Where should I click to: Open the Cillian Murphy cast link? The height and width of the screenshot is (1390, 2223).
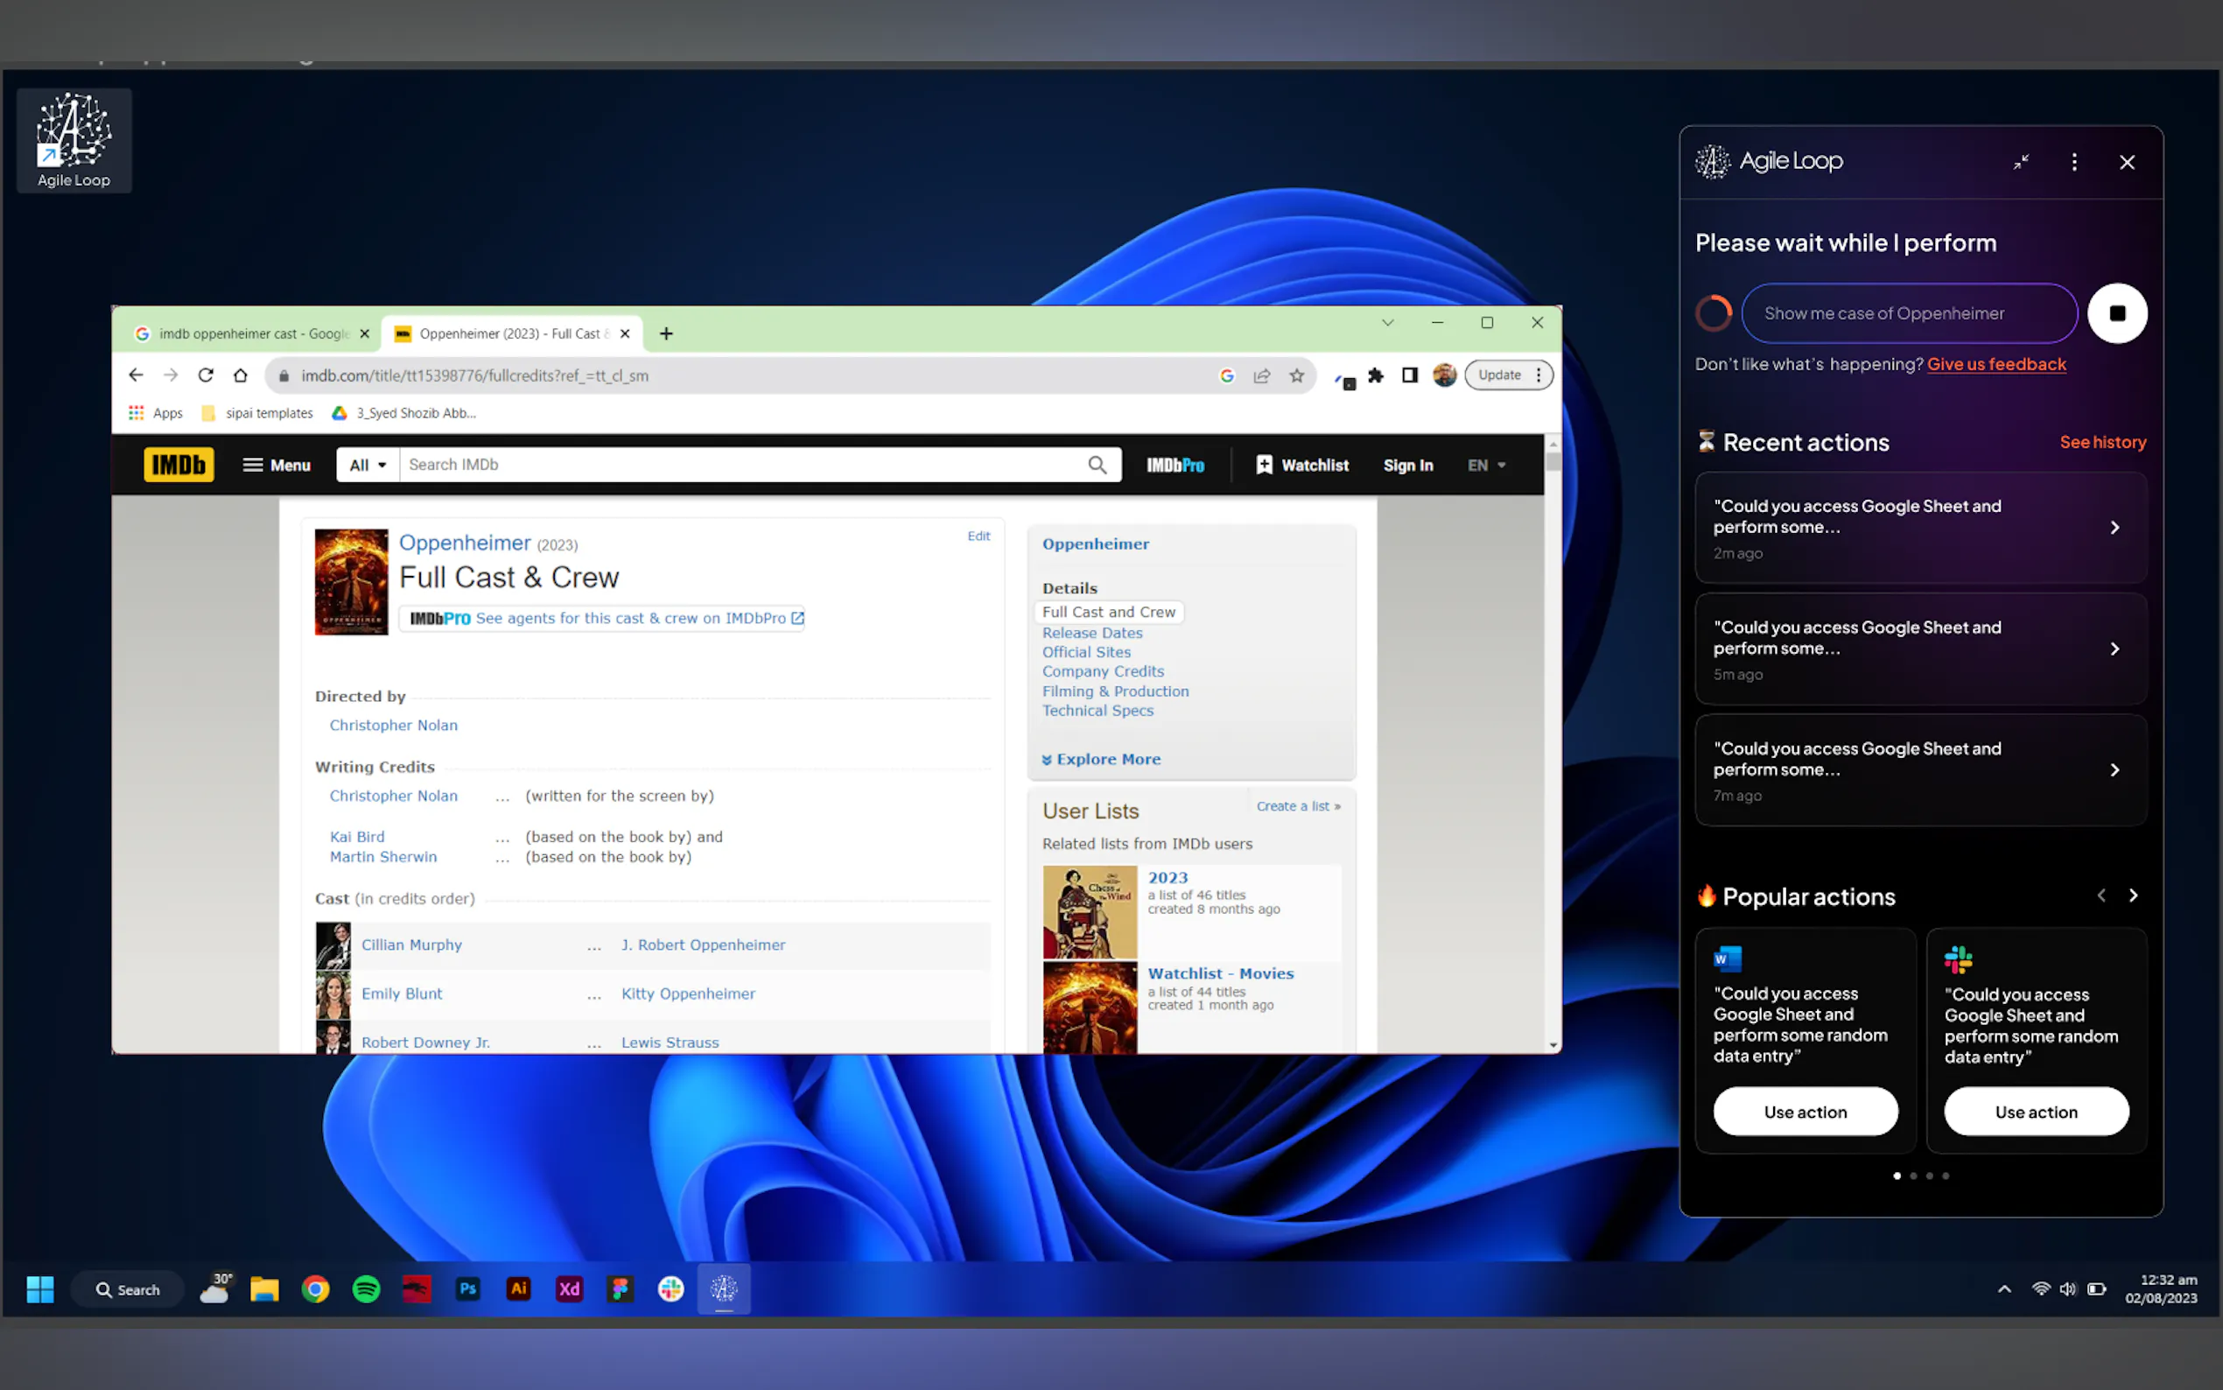410,945
